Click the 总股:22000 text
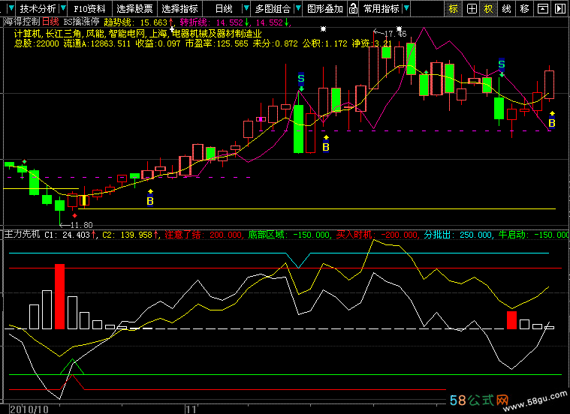Screen dimensions: 570x414 click(x=36, y=44)
